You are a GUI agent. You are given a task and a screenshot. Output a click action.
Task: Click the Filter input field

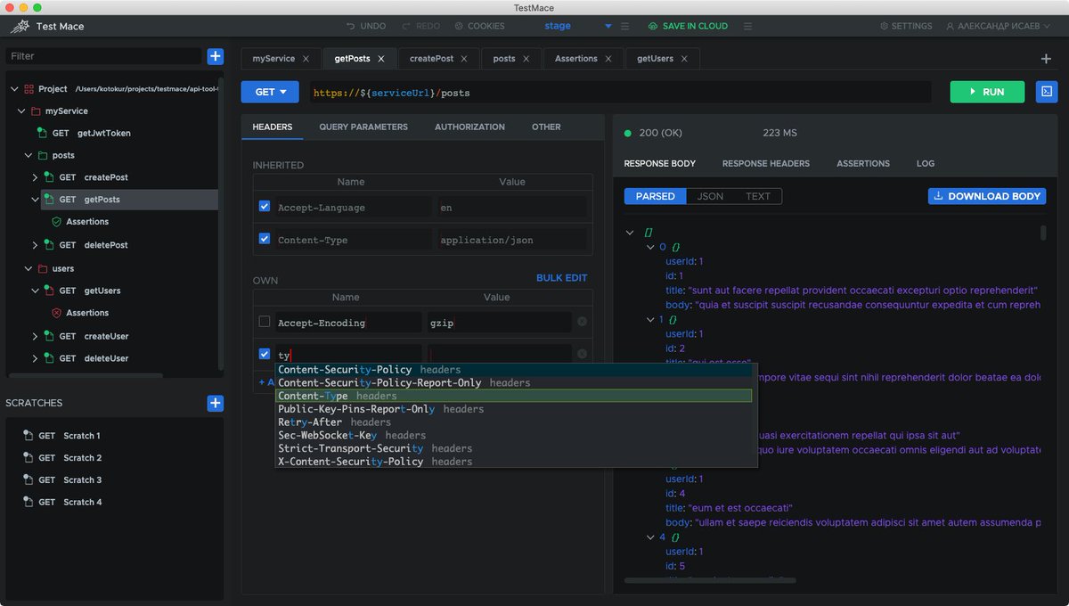click(x=103, y=56)
